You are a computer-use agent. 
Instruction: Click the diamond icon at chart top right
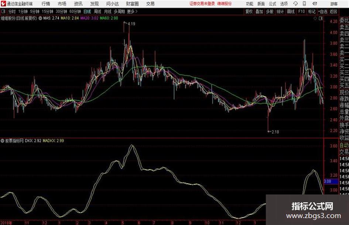[x=315, y=18]
